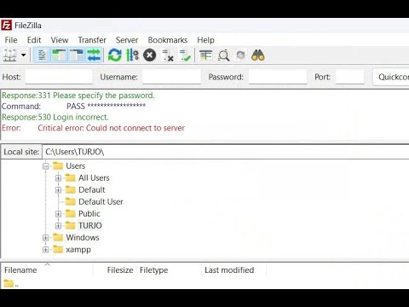The width and height of the screenshot is (409, 307).
Task: Collapse the Users folder
Action: tap(46, 166)
